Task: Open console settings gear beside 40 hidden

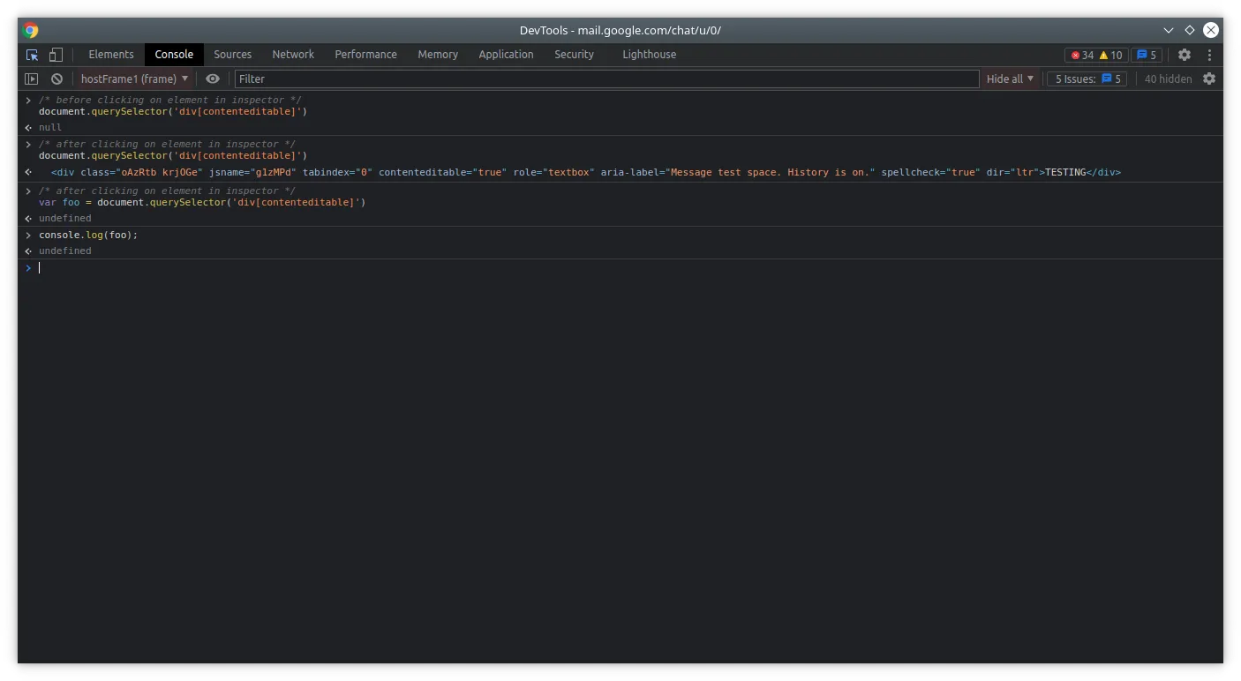Action: 1209,79
